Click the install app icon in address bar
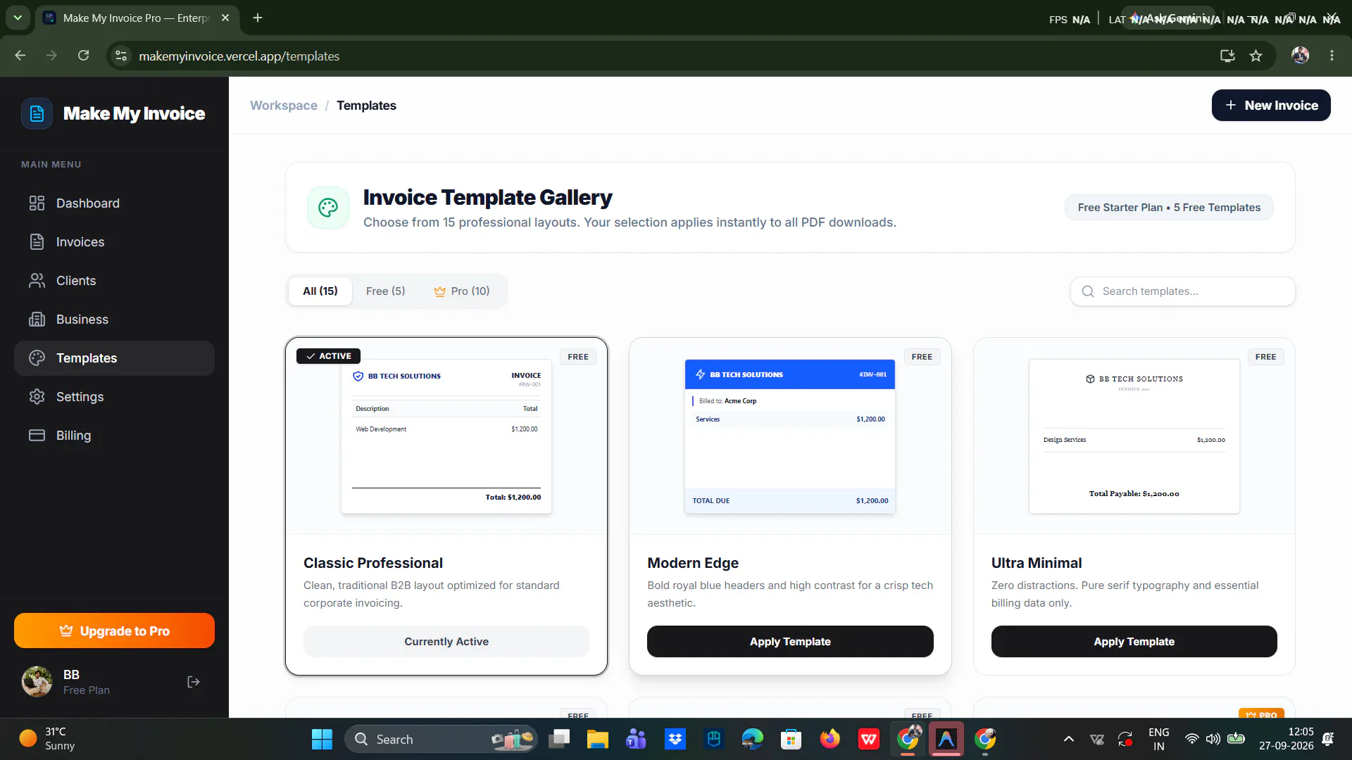The image size is (1352, 760). (1227, 56)
